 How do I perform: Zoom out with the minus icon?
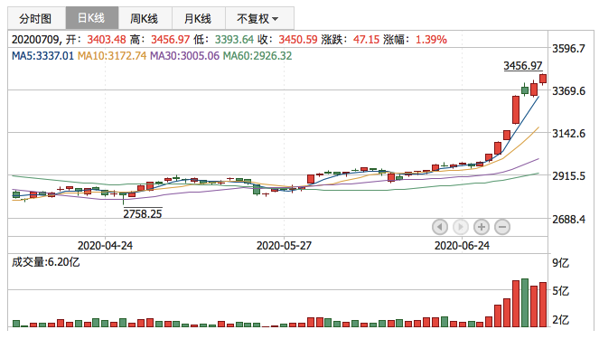502,227
